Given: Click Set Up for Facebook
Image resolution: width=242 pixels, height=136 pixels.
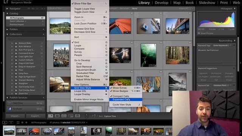Looking at the screenshot, I should [39, 109].
